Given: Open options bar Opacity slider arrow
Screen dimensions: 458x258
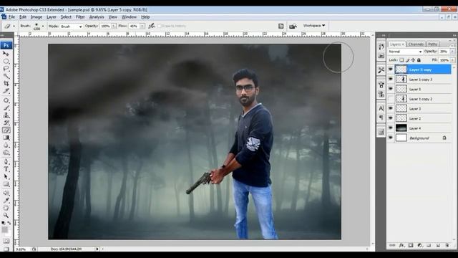Looking at the screenshot, I should 114,27.
